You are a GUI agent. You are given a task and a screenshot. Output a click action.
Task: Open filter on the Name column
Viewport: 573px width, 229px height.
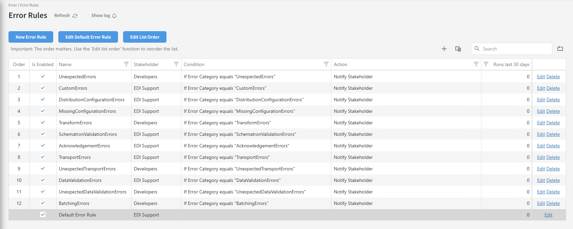click(x=126, y=64)
